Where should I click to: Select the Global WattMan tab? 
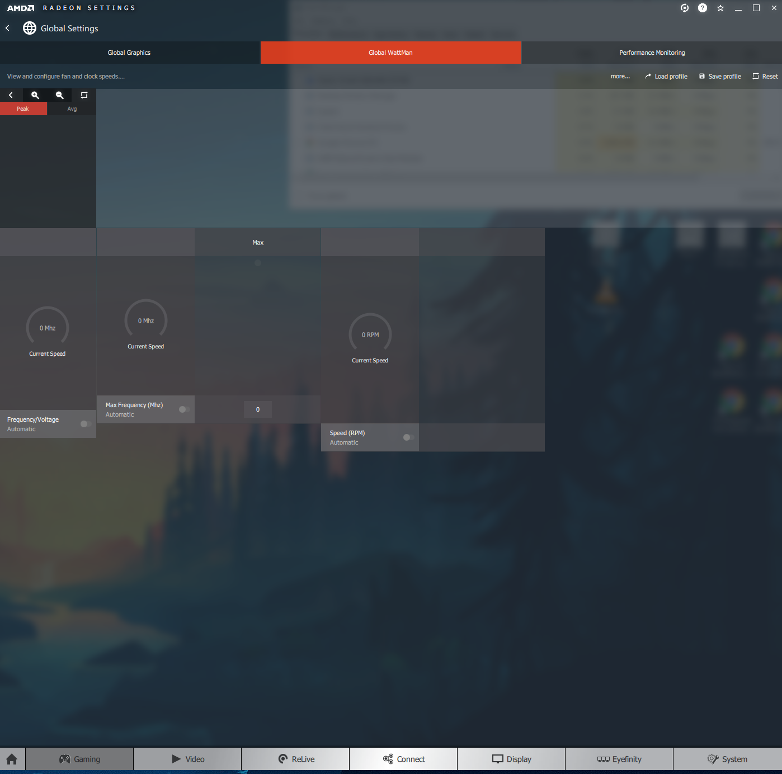[x=390, y=53]
